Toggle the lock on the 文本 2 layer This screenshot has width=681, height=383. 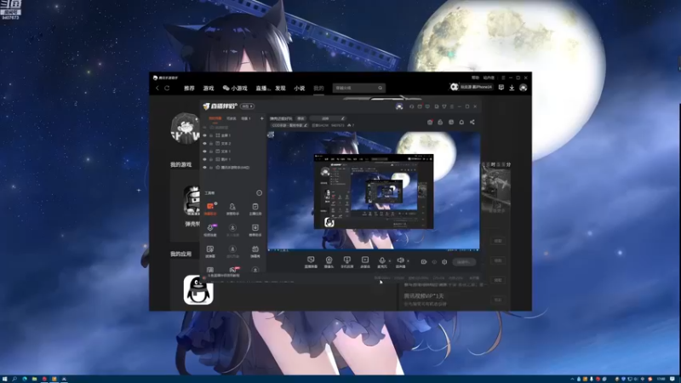tap(211, 143)
